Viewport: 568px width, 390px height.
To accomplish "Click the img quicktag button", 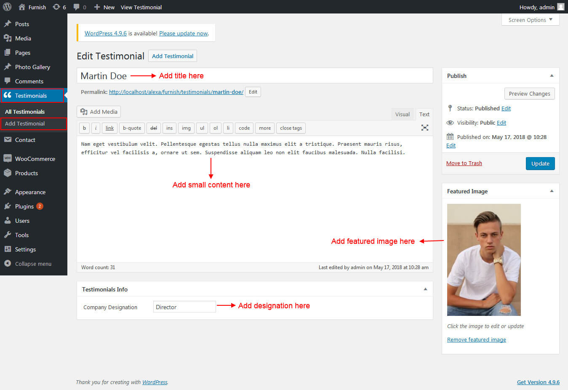I will click(186, 128).
